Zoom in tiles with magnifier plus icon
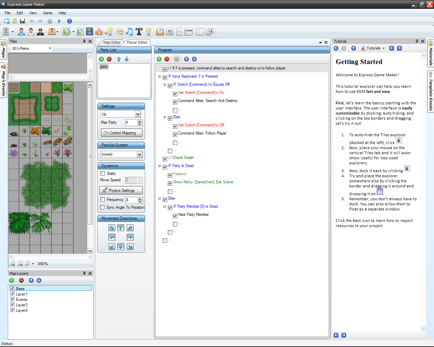 coord(13,264)
